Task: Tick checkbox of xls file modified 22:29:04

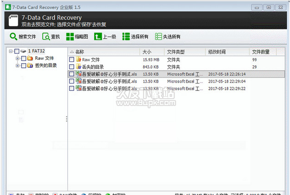Action: 72,81
